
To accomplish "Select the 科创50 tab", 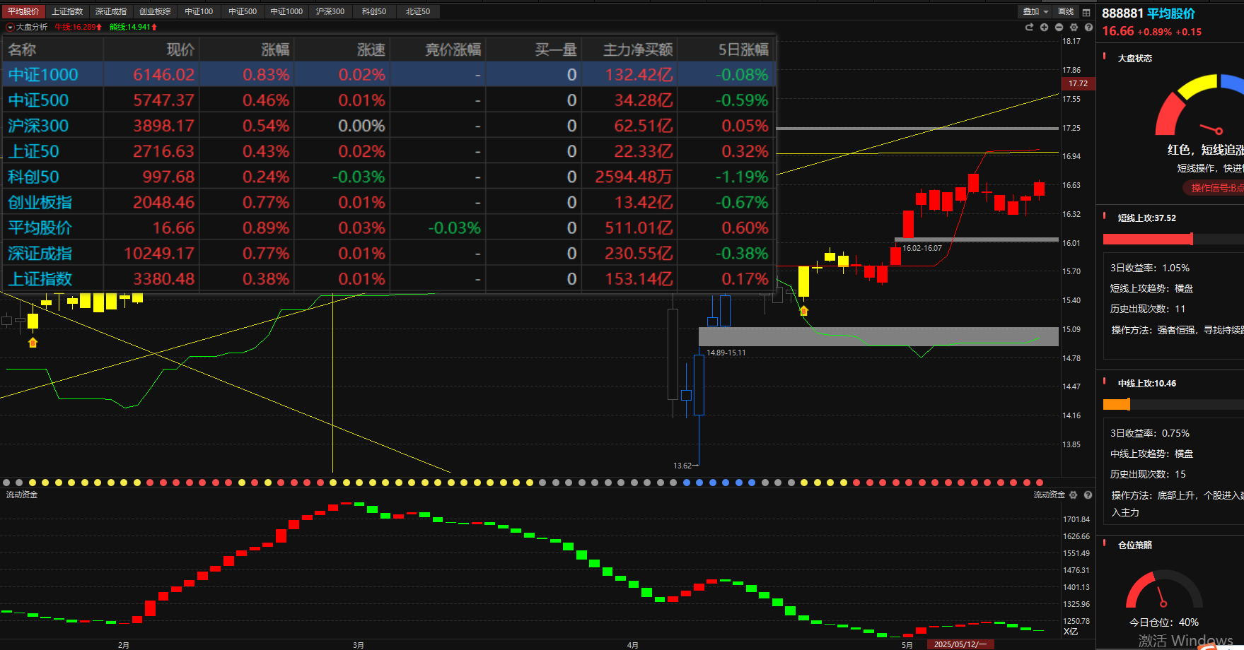I will pos(374,11).
